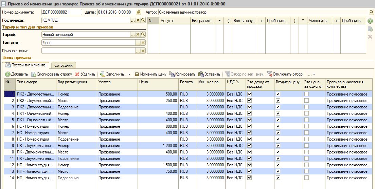
Task: Toggle Это цена за одного checkbox in row 8
Action: 306,139
